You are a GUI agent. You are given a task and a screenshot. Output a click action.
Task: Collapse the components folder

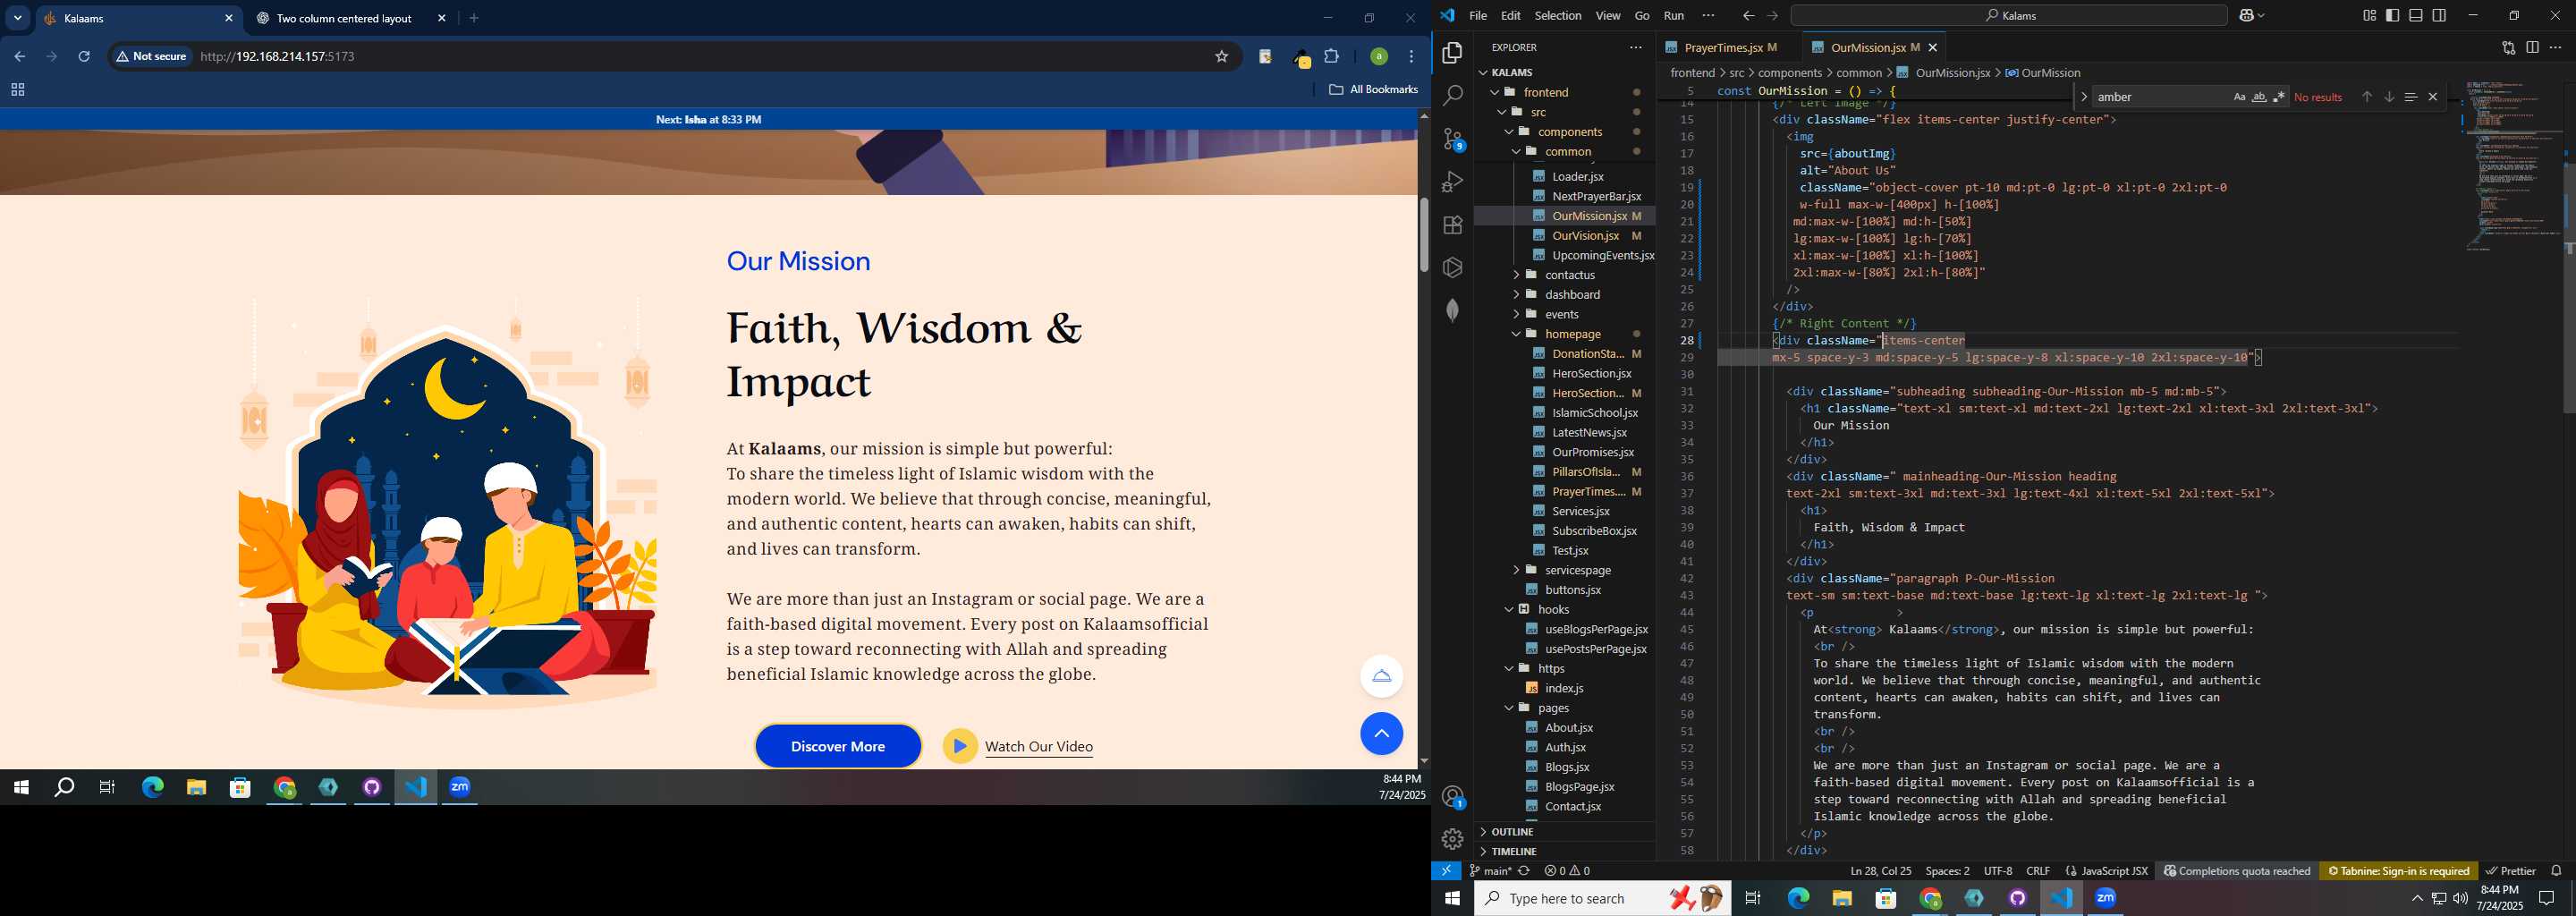1509,132
